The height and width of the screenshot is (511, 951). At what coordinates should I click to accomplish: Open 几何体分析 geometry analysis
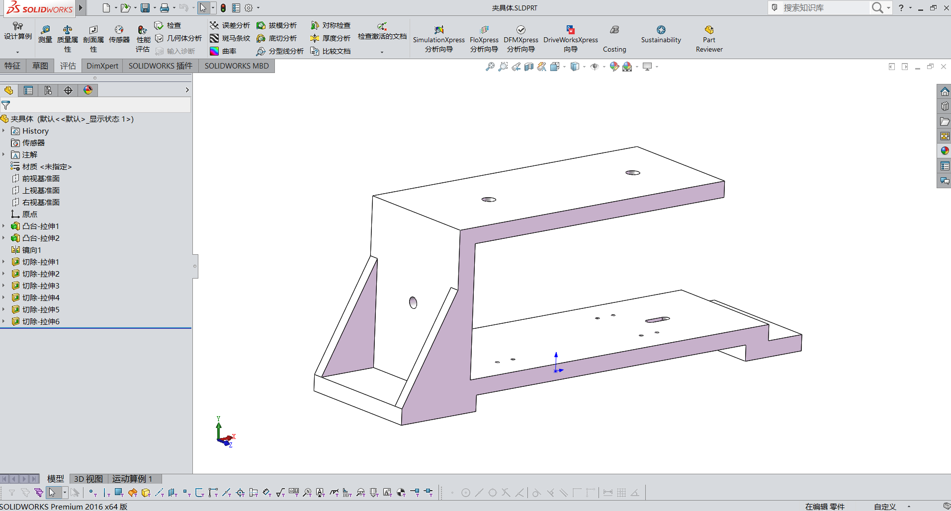pyautogui.click(x=178, y=38)
